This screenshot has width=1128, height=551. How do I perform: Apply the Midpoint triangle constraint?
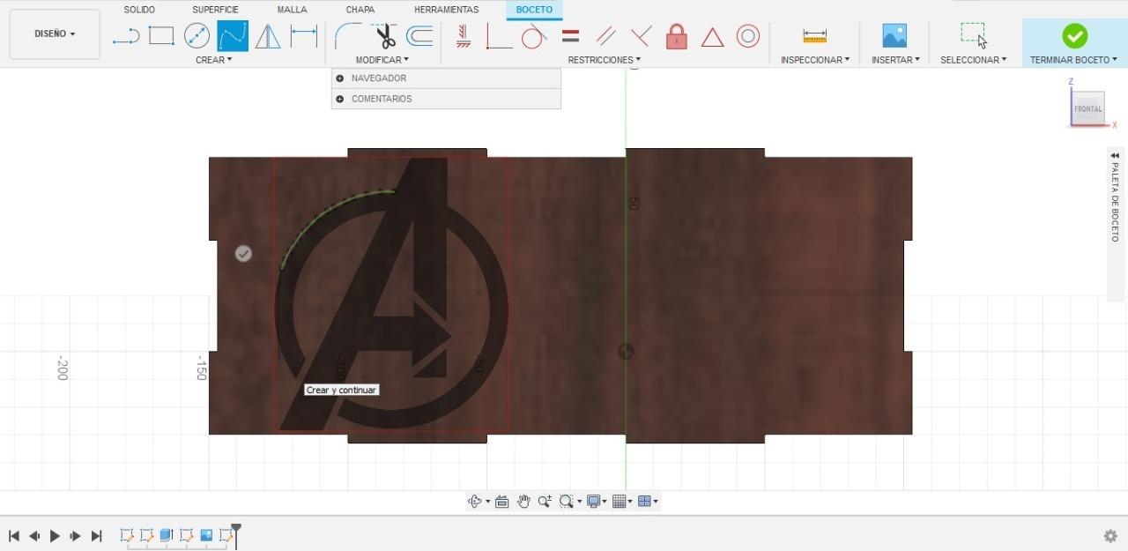pyautogui.click(x=712, y=37)
